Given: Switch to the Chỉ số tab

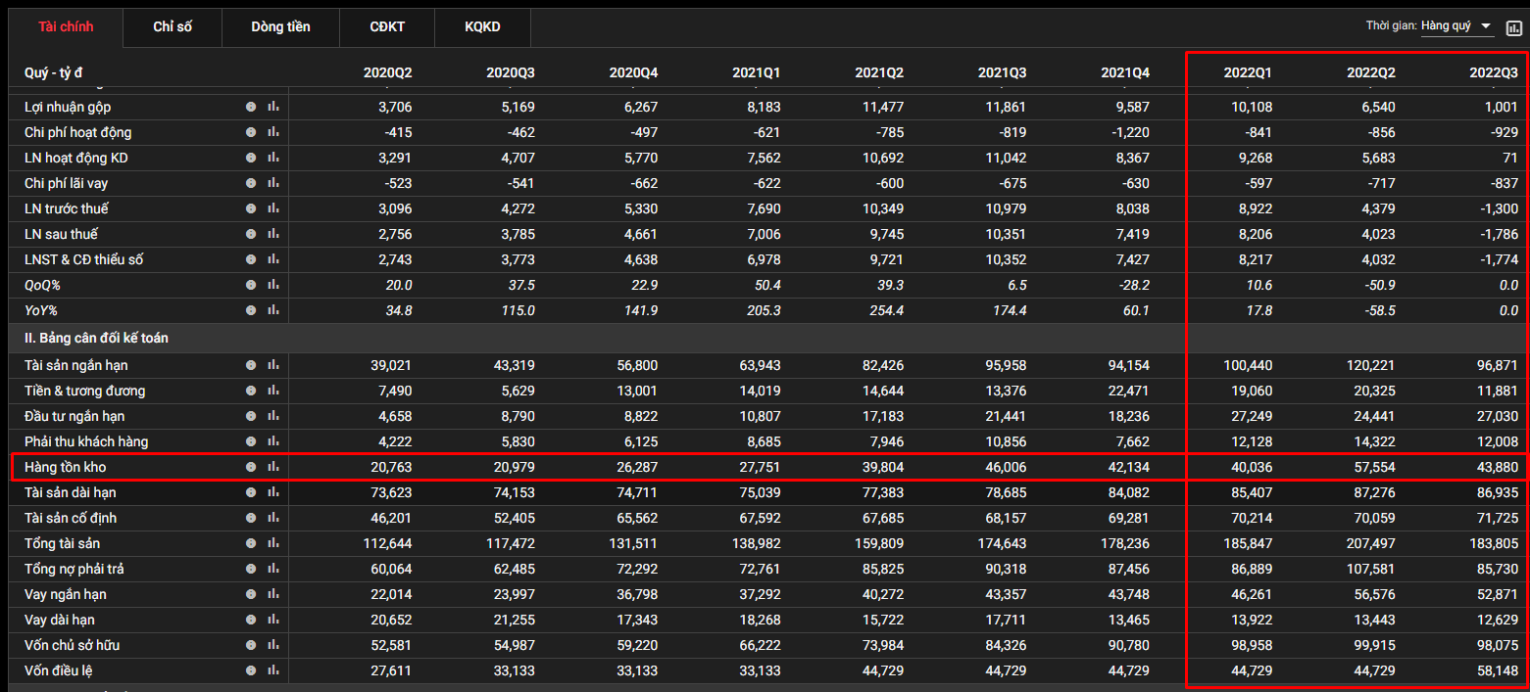Looking at the screenshot, I should coord(173,27).
